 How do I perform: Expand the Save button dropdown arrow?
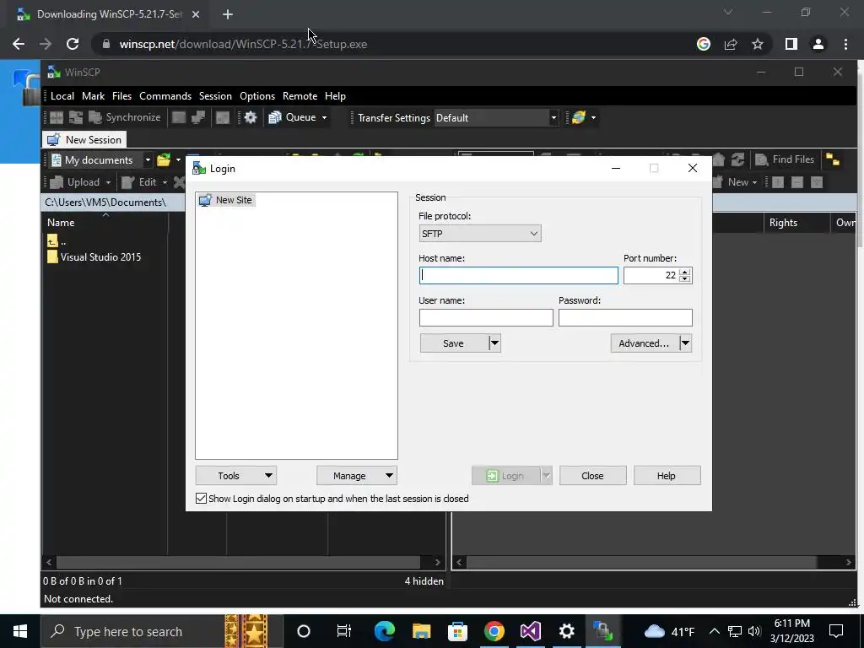coord(494,343)
